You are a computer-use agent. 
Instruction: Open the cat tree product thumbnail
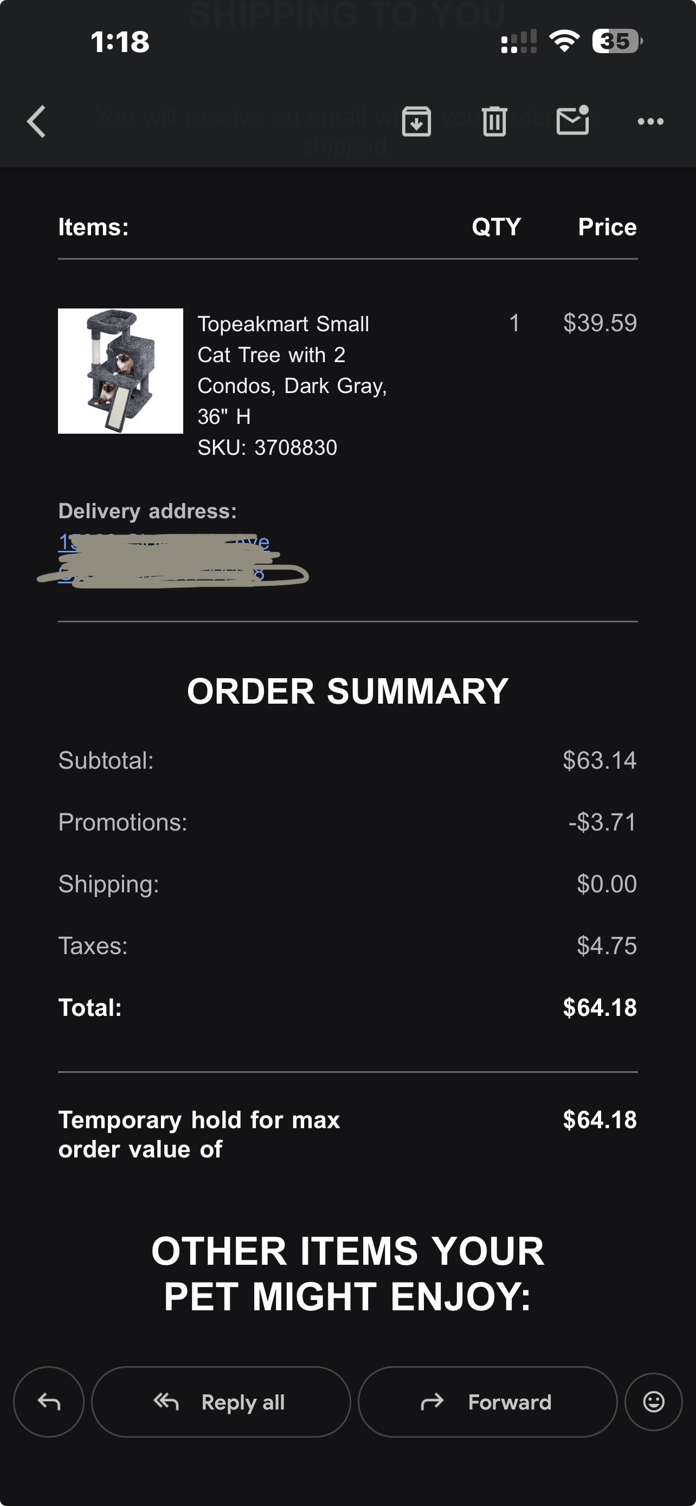click(120, 371)
